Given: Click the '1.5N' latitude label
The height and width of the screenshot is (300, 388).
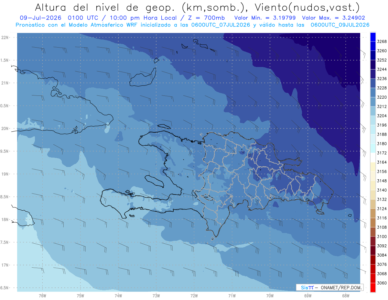Looking at the screenshot, I should [5, 60].
